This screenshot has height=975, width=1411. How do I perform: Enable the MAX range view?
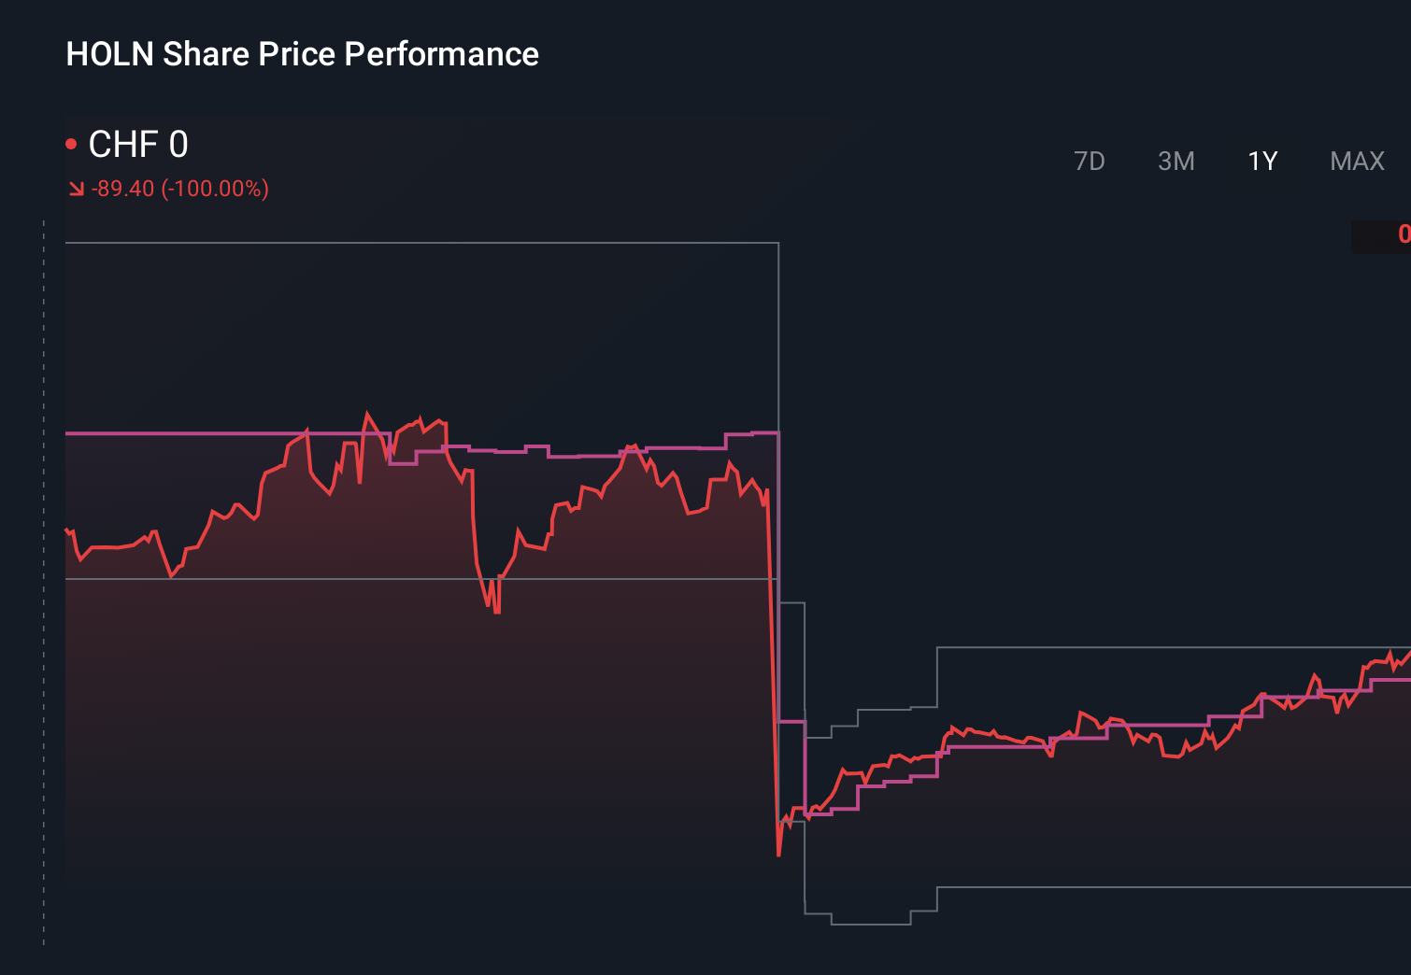coord(1356,161)
